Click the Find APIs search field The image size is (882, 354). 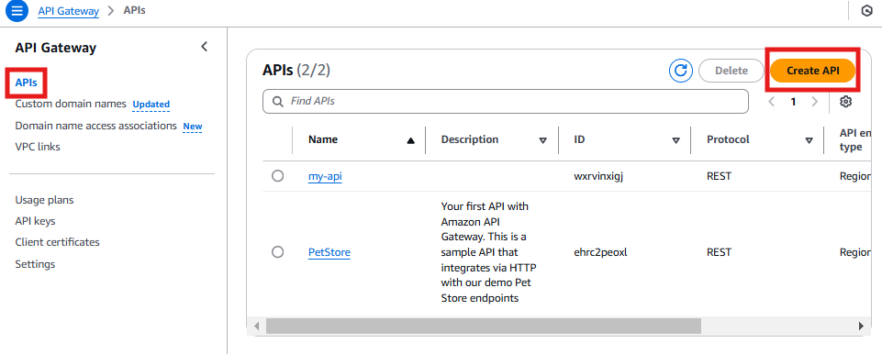[x=505, y=102]
